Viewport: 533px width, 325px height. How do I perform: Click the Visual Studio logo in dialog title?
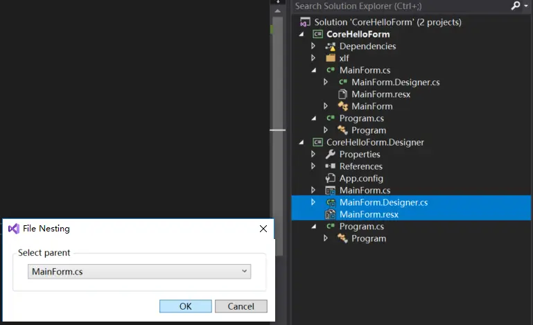14,229
